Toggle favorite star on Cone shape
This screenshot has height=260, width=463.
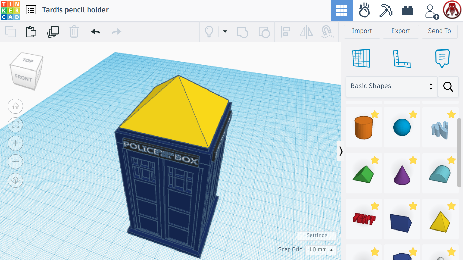point(413,160)
